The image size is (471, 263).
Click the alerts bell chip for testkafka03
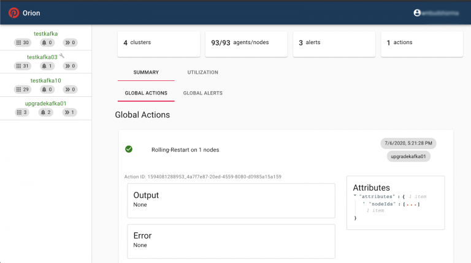pyautogui.click(x=47, y=66)
